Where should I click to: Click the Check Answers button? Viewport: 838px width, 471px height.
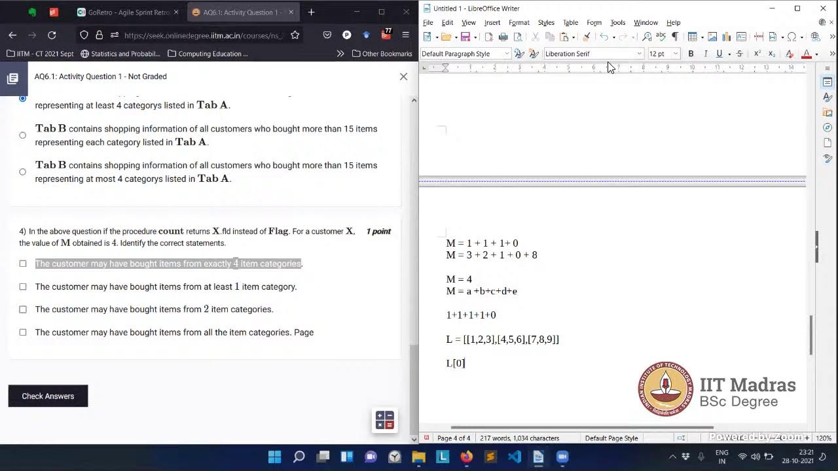[x=48, y=396]
